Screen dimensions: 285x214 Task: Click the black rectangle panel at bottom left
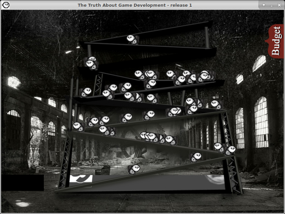pyautogui.click(x=23, y=182)
